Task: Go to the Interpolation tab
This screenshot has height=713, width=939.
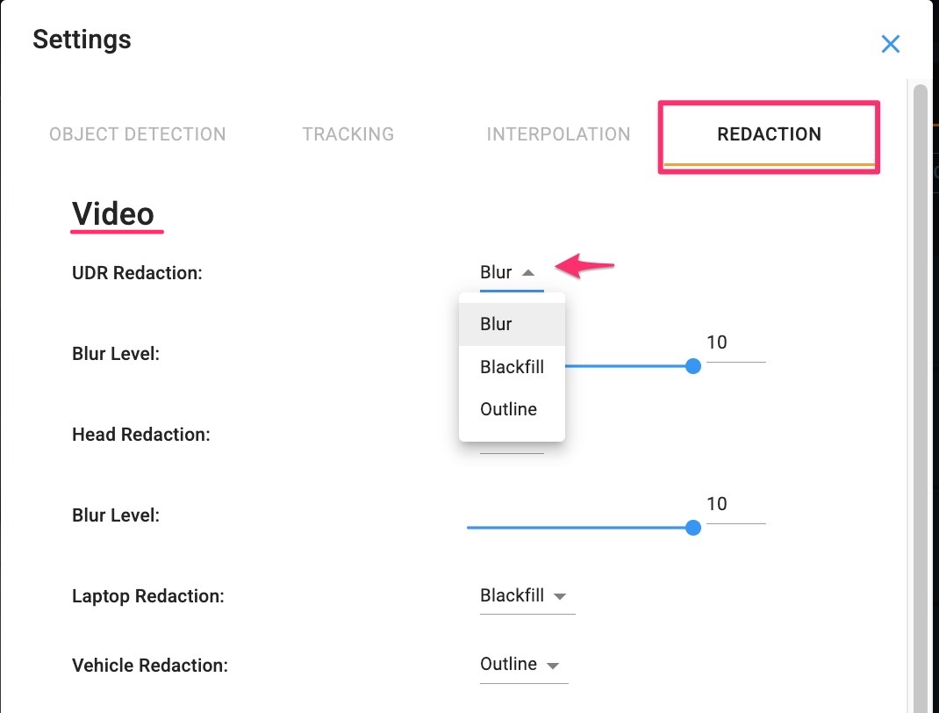Action: 558,134
